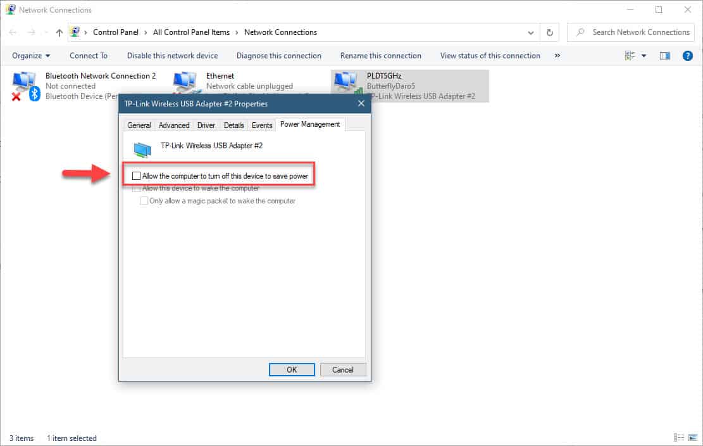
Task: Switch to details view in status bar
Action: coord(679,438)
